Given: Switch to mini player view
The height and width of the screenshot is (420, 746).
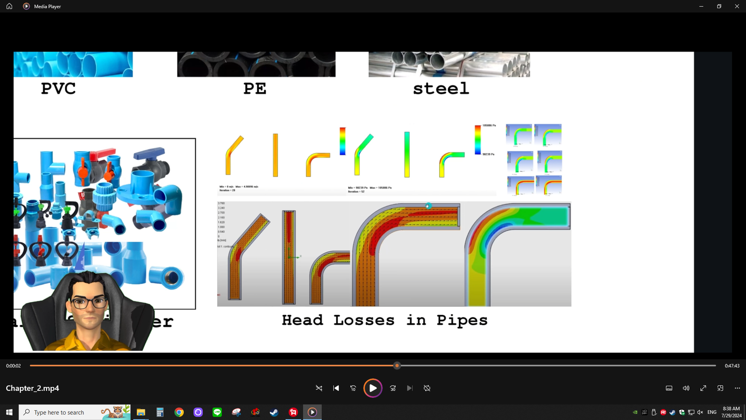Looking at the screenshot, I should (720, 388).
